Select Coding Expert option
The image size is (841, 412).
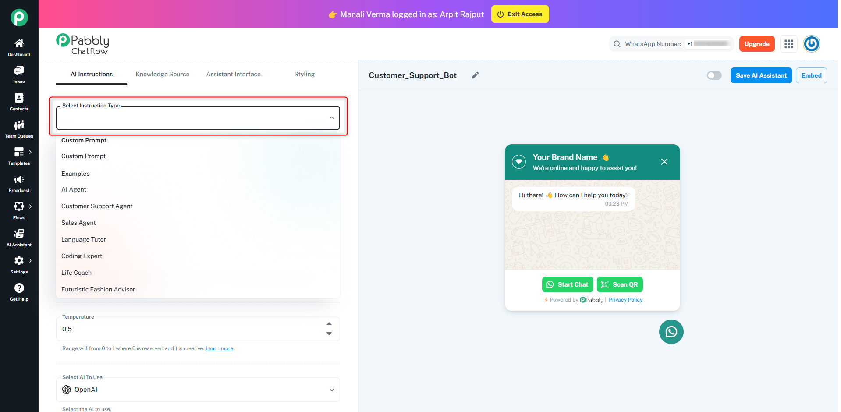click(198, 256)
